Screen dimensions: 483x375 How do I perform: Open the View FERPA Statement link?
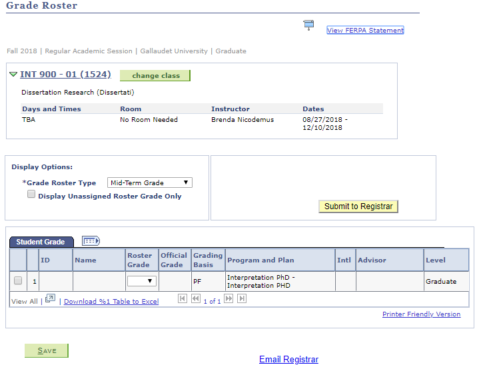pyautogui.click(x=365, y=30)
